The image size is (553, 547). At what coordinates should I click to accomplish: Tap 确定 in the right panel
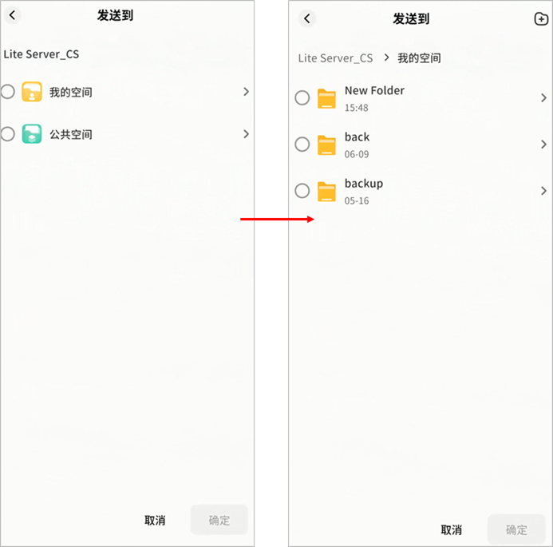[x=516, y=529]
